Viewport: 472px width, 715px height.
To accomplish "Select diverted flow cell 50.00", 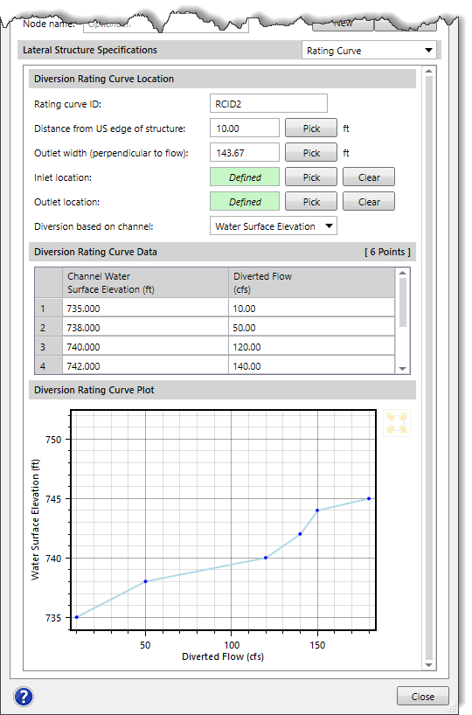I will point(311,328).
